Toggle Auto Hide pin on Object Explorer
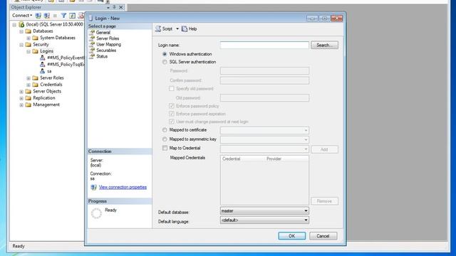This screenshot has height=256, width=456. (114, 7)
